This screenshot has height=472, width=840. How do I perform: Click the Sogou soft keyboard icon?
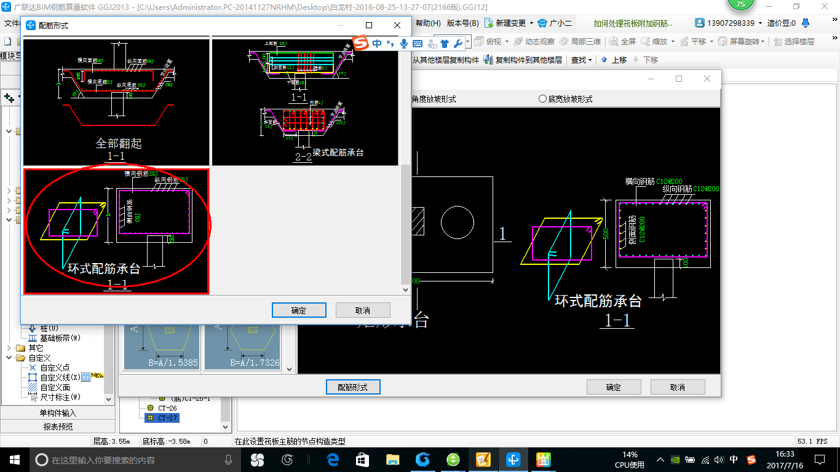coord(418,44)
